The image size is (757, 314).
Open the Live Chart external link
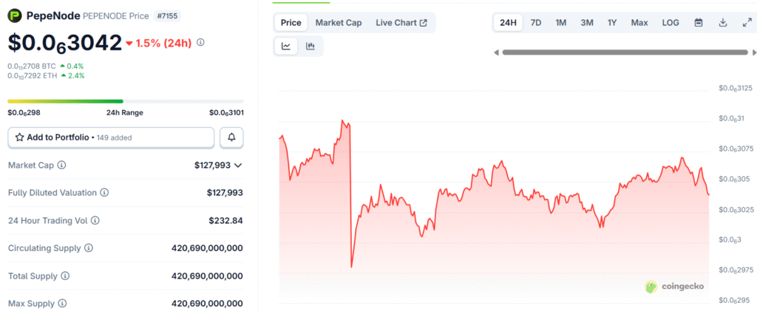[401, 23]
